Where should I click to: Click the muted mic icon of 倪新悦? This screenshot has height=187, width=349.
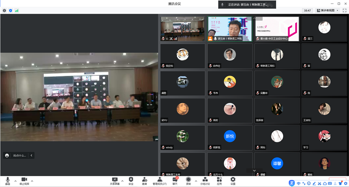point(210,147)
